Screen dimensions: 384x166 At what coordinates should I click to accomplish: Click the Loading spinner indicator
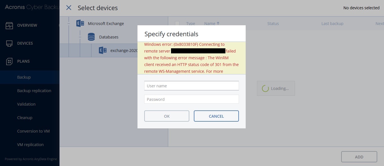point(265,88)
